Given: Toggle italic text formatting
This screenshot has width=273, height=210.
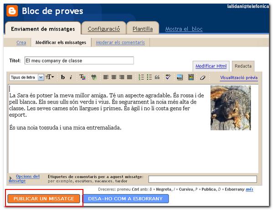Looking at the screenshot, I should pos(71,77).
